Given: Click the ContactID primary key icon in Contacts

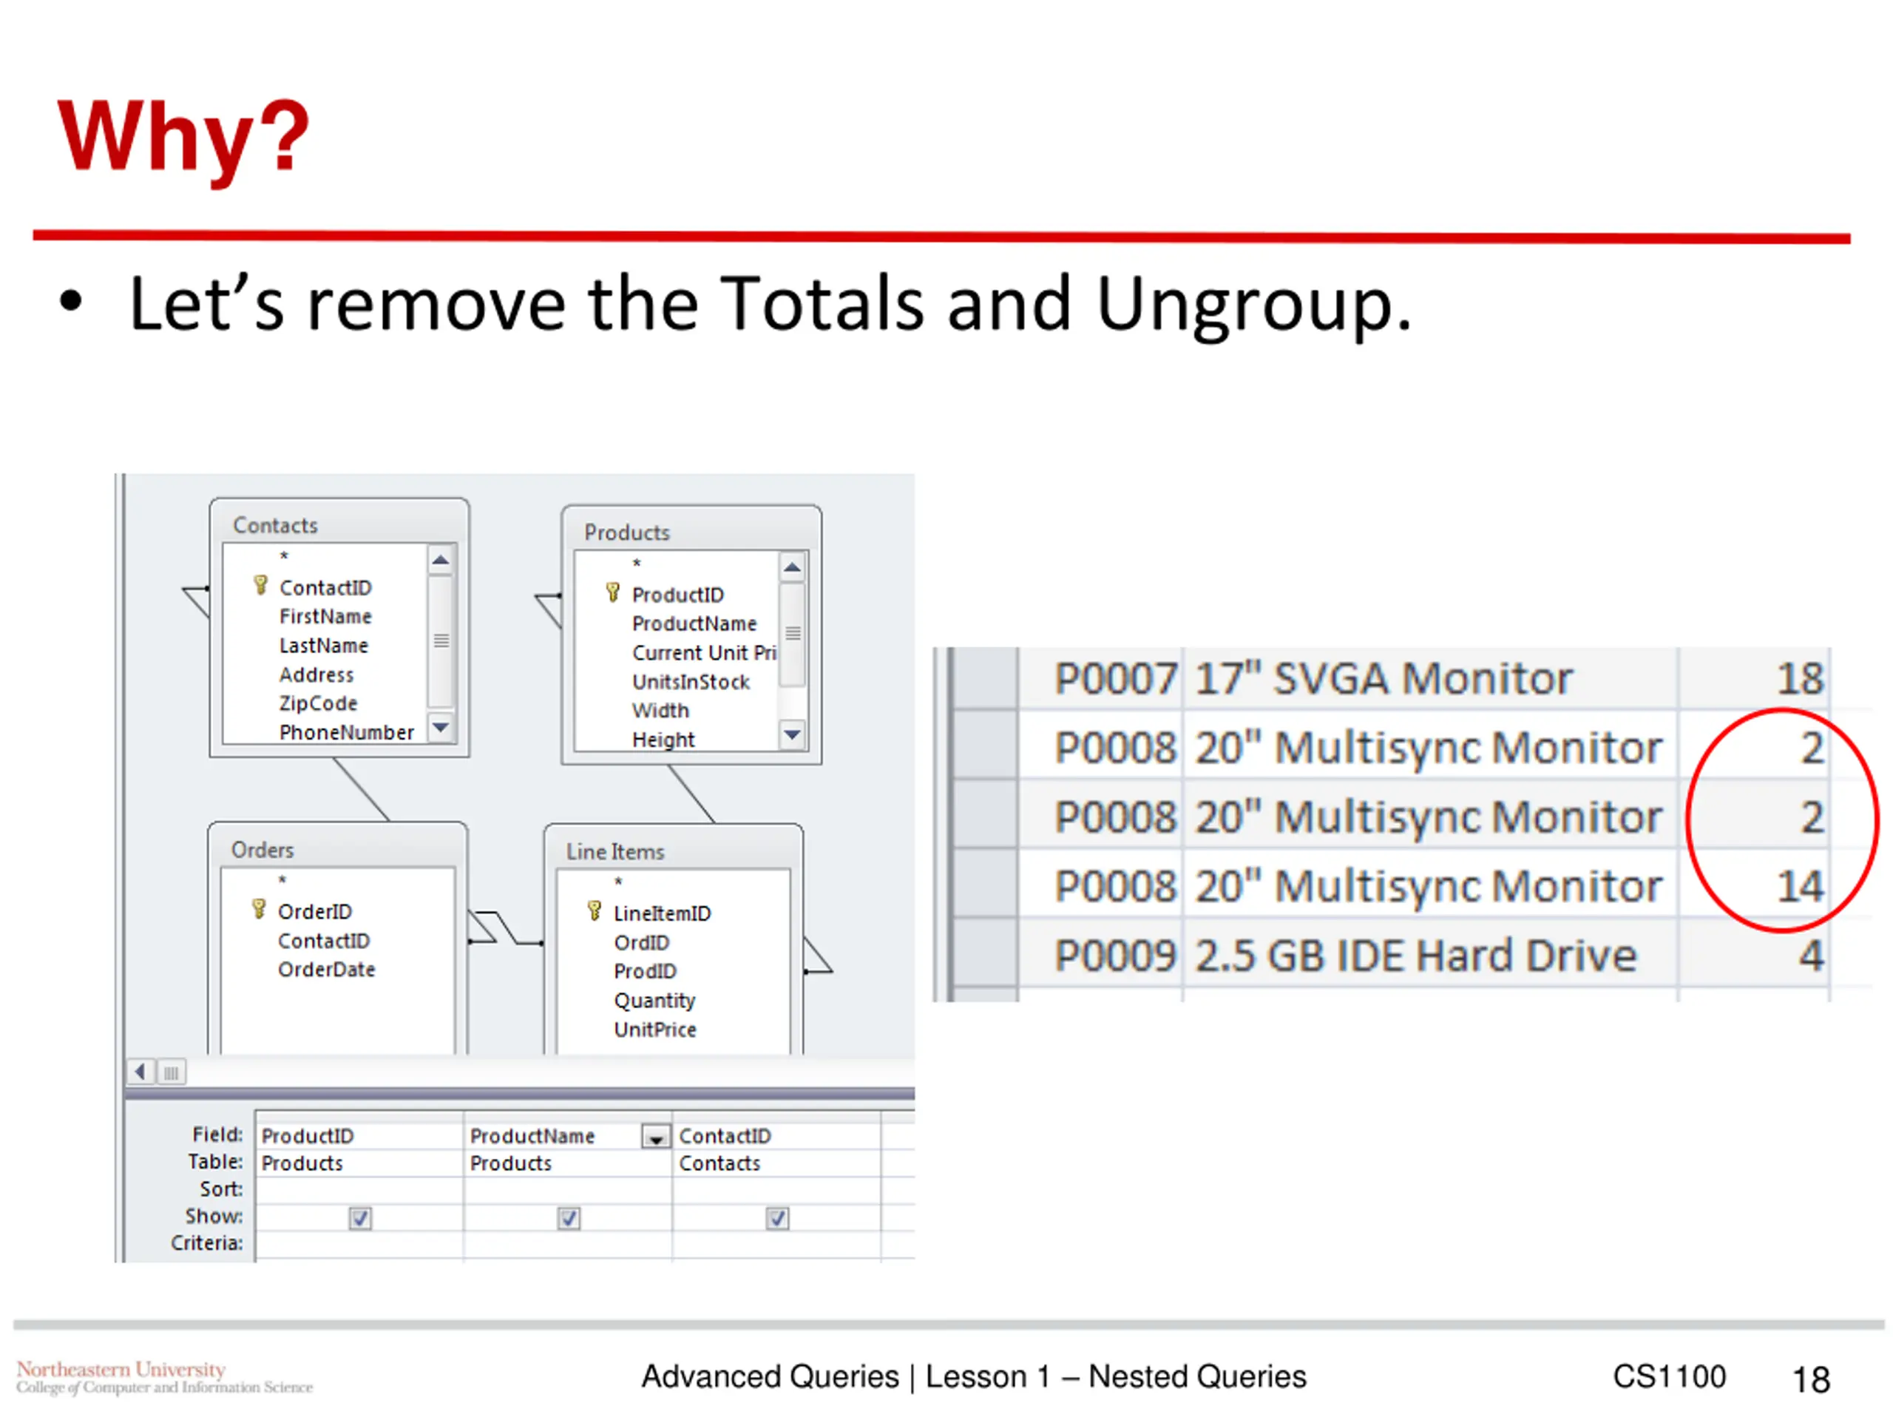Looking at the screenshot, I should click(261, 586).
